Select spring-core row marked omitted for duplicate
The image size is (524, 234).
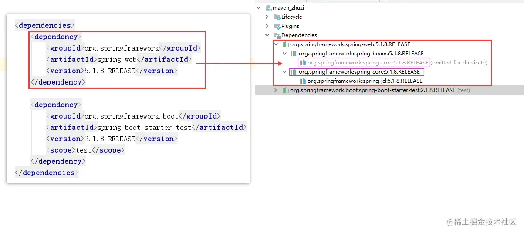click(368, 63)
